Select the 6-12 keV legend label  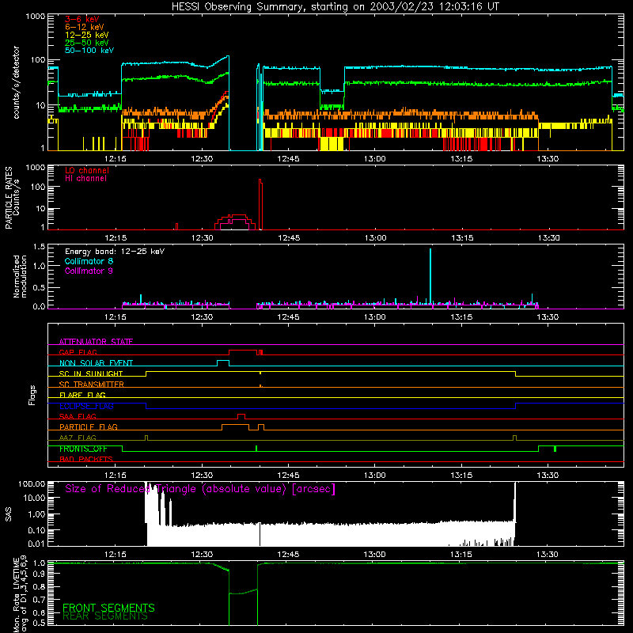[85, 27]
